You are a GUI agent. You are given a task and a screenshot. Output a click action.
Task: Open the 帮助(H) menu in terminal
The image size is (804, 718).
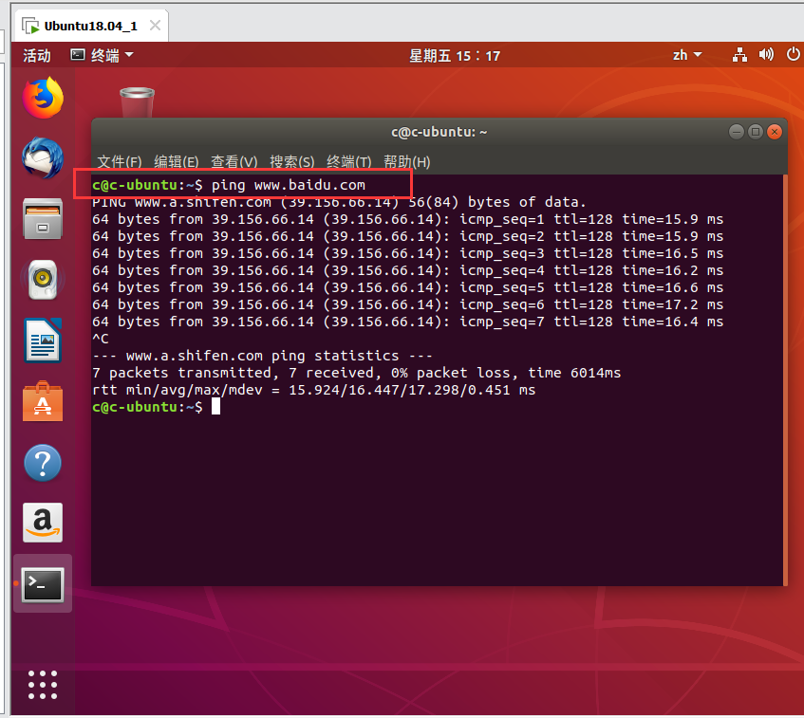click(x=407, y=161)
